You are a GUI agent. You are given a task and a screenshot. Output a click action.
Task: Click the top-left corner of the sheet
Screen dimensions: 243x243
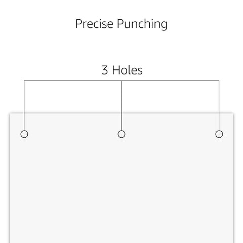(10, 113)
